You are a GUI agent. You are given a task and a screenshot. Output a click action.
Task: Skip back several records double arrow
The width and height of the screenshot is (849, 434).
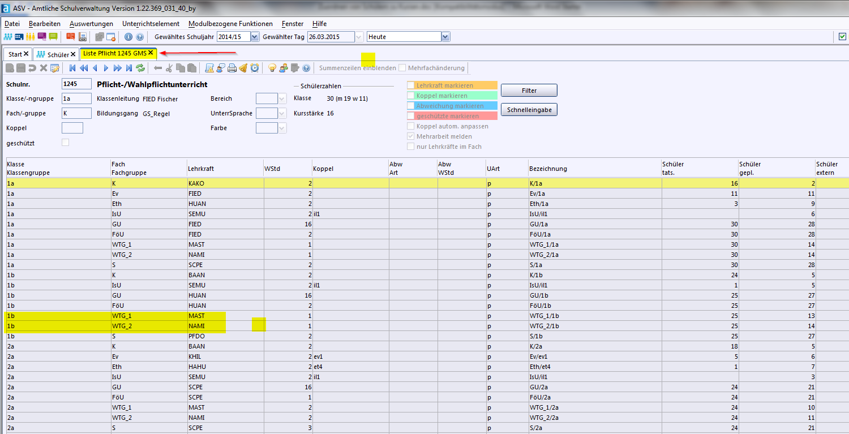(84, 68)
